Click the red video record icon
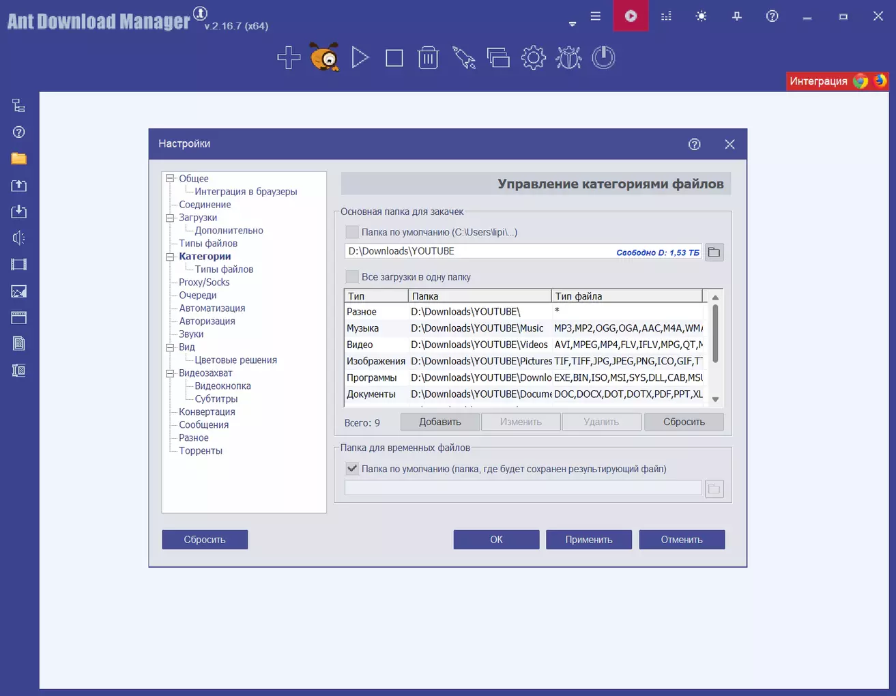The height and width of the screenshot is (696, 896). [x=631, y=16]
